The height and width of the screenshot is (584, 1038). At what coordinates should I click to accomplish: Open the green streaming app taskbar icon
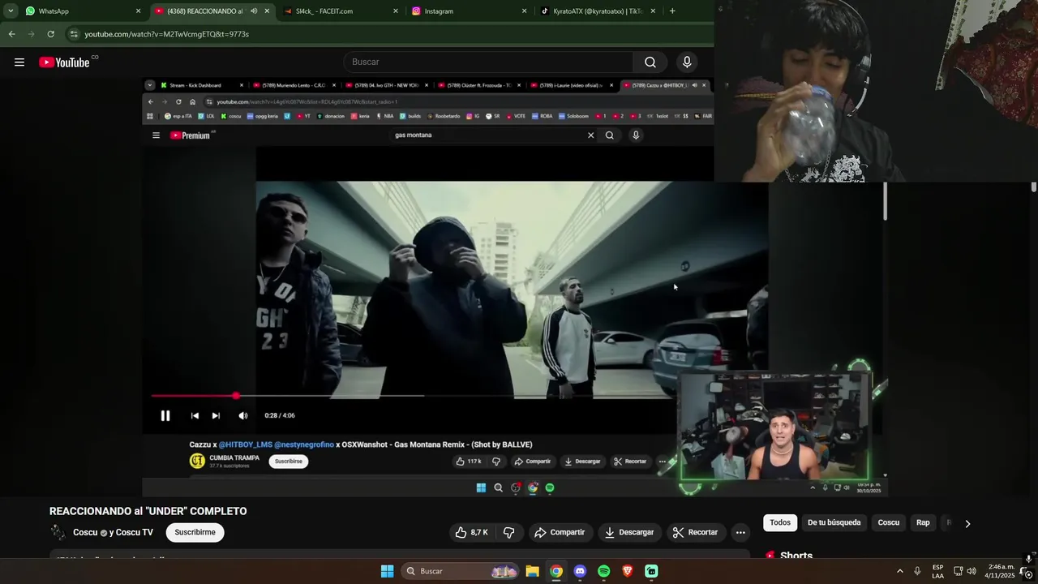[652, 571]
